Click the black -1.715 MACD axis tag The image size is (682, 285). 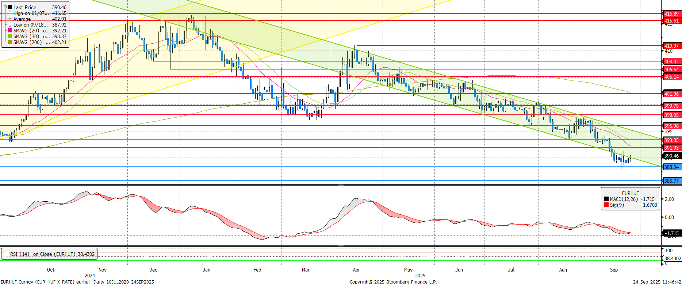pos(672,233)
